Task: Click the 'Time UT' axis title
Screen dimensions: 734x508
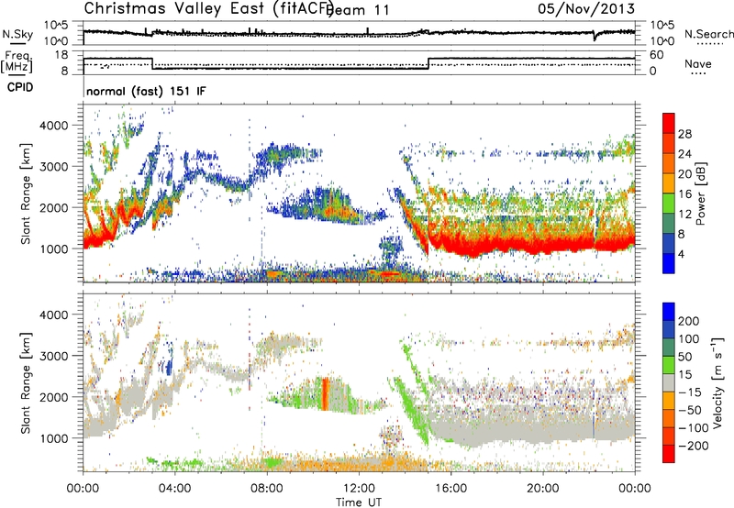Action: 359,502
